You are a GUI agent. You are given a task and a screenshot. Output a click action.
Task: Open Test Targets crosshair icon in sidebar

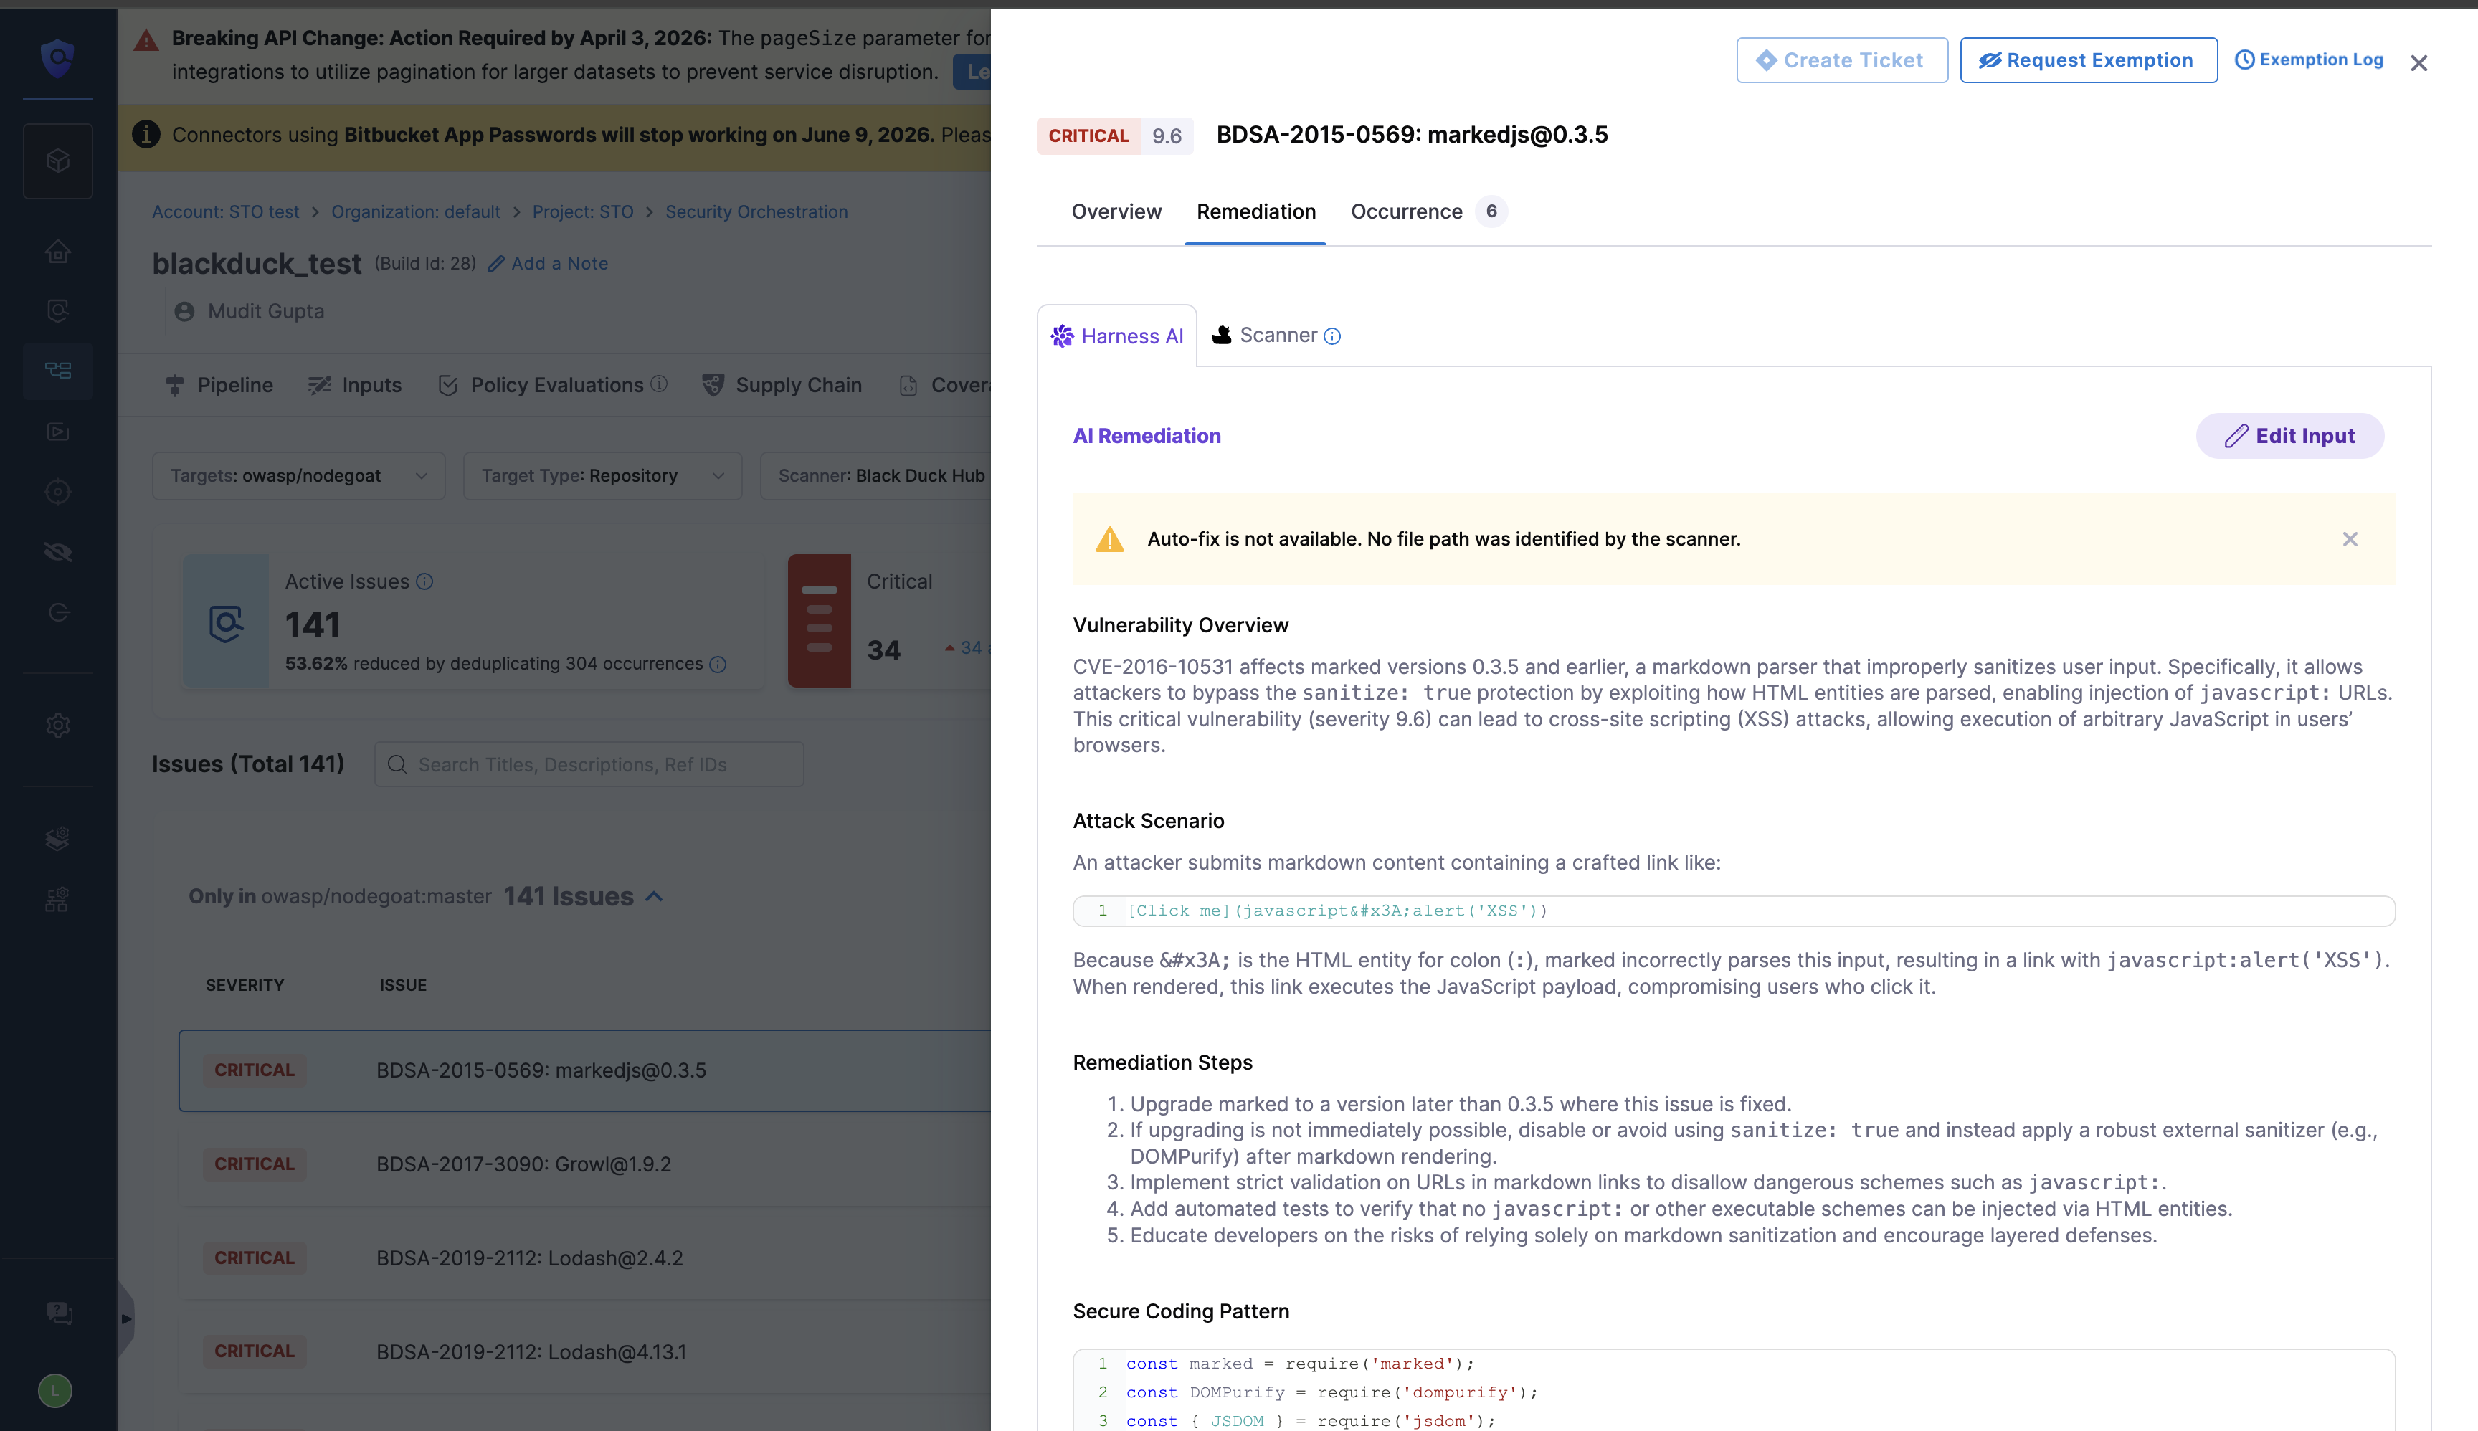point(58,491)
